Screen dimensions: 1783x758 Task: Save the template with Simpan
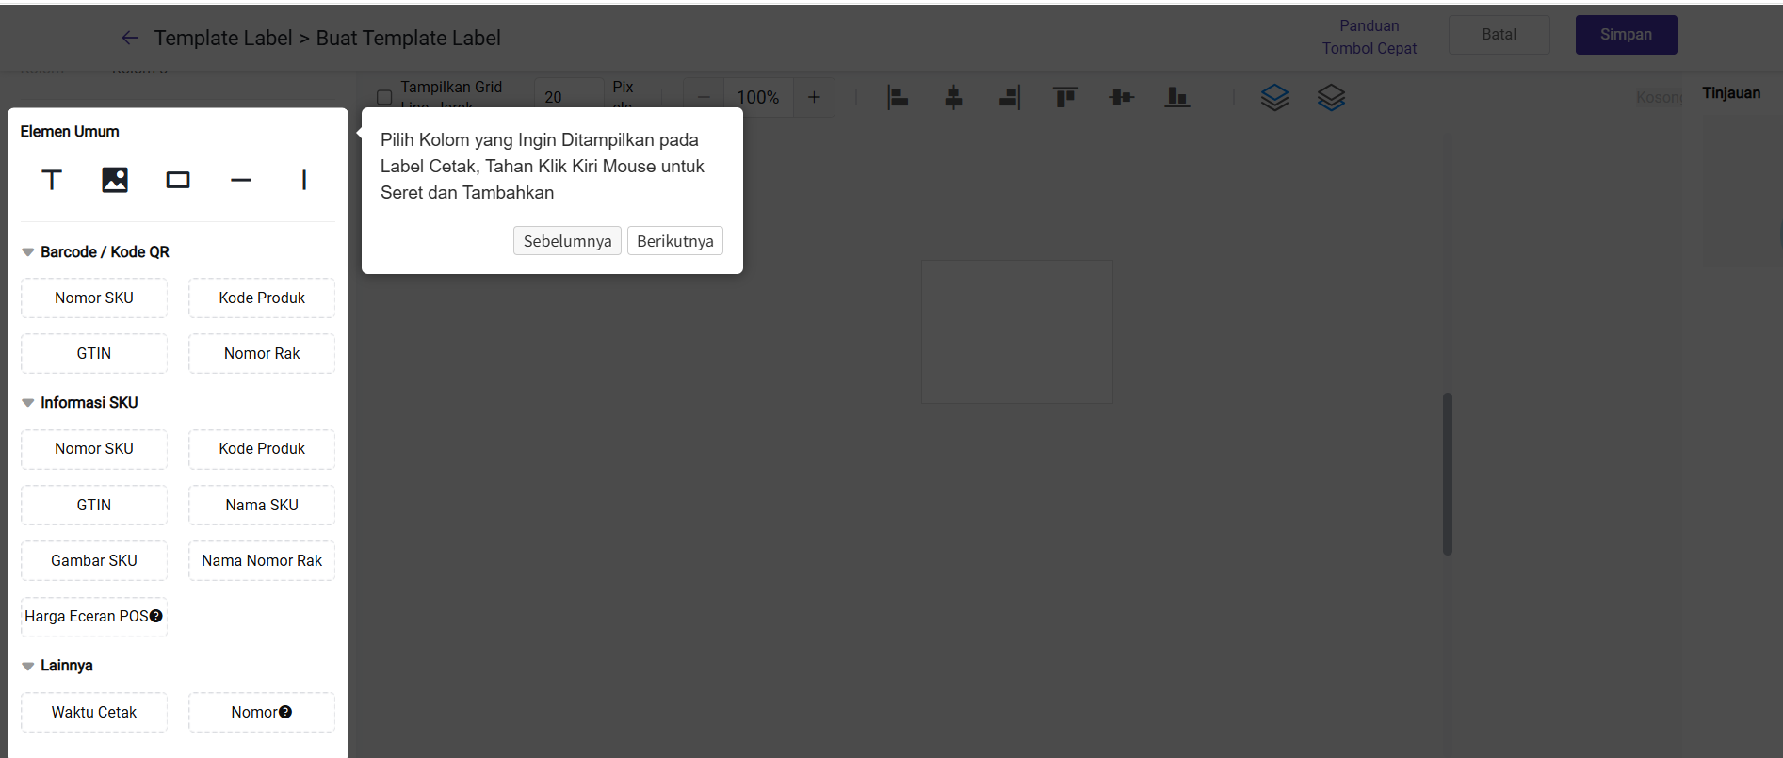pyautogui.click(x=1626, y=35)
